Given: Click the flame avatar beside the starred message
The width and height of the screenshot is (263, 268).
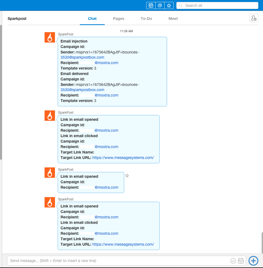Looking at the screenshot, I should (x=50, y=173).
